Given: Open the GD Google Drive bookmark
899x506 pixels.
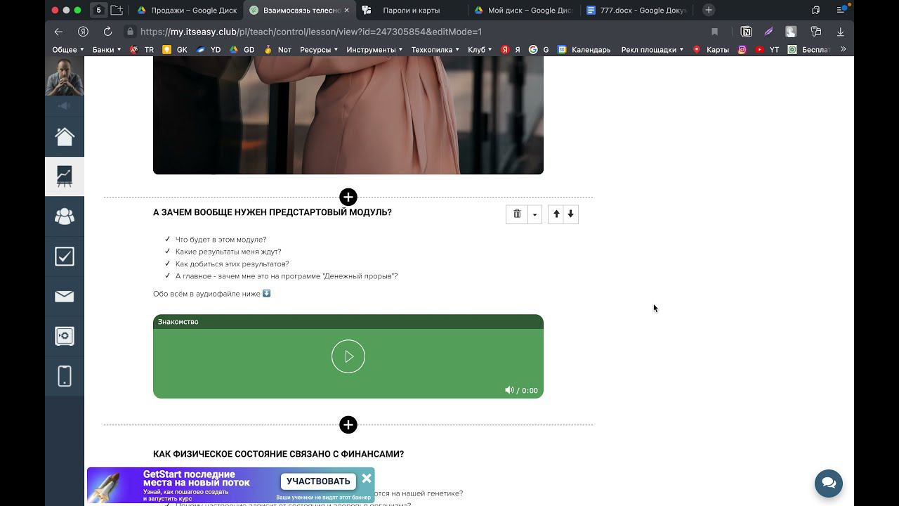Looking at the screenshot, I should [x=242, y=50].
